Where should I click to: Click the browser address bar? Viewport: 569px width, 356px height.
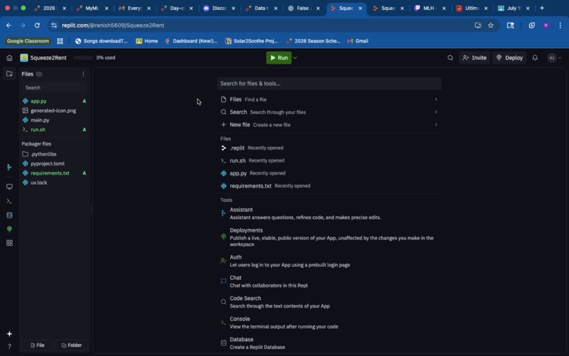pyautogui.click(x=265, y=25)
